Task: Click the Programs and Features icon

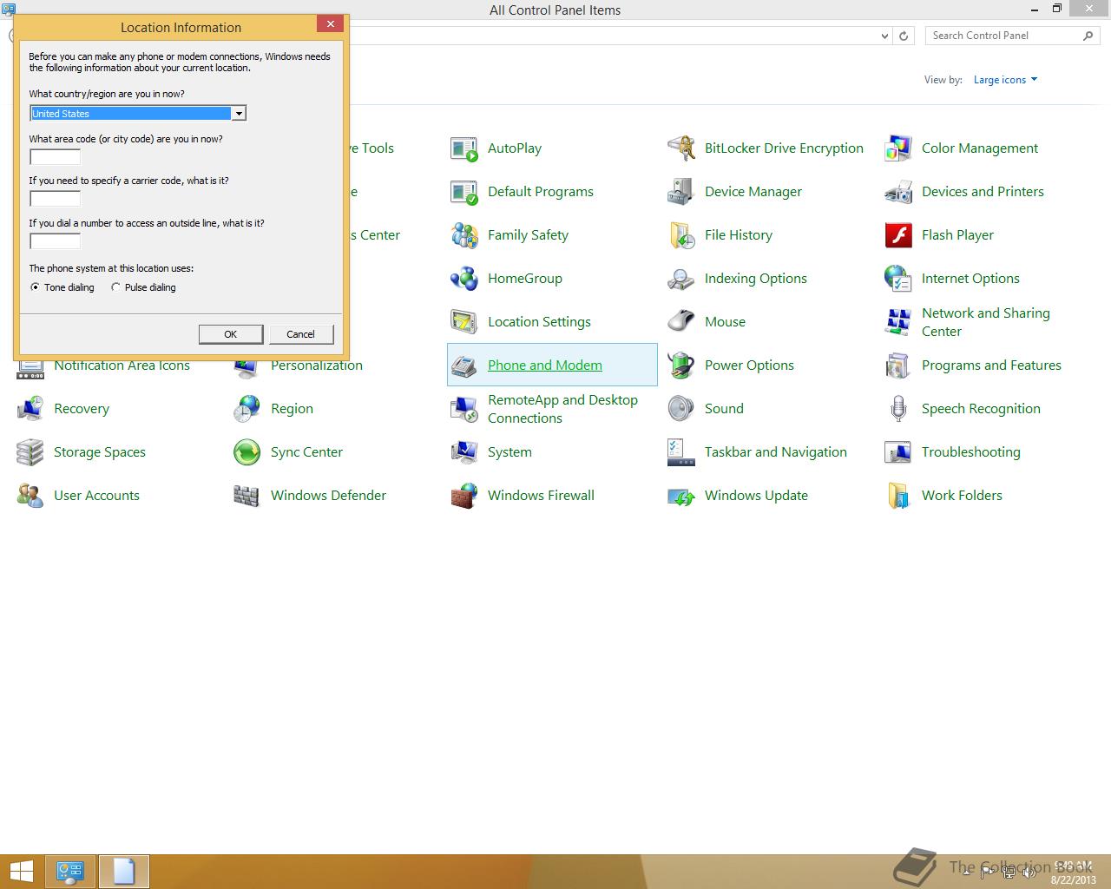Action: point(898,365)
